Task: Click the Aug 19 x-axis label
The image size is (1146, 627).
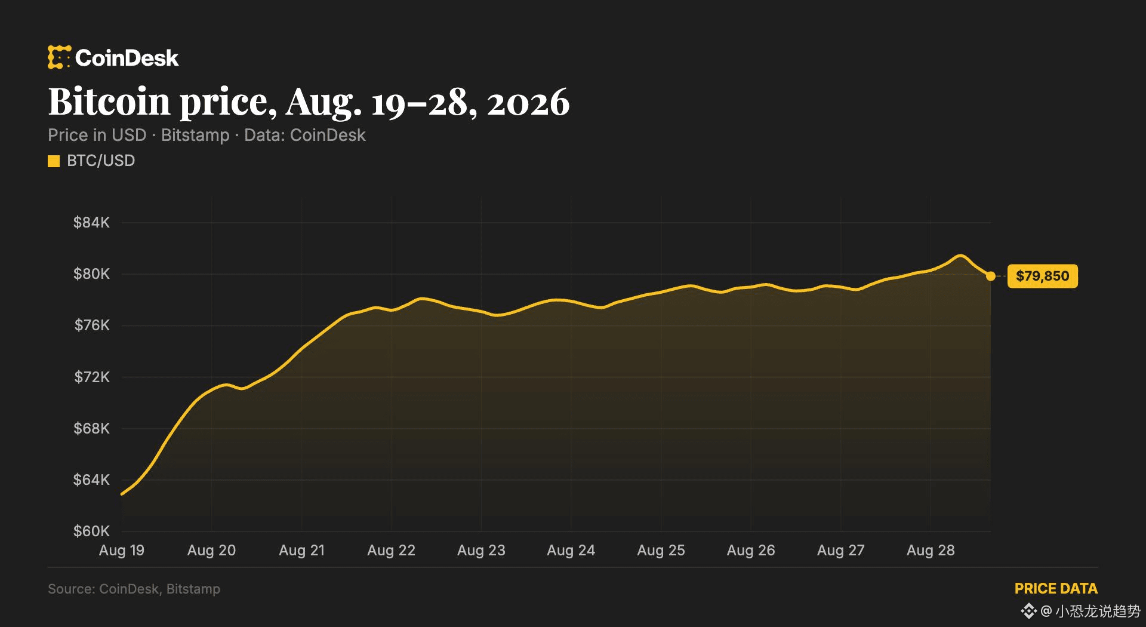Action: 122,551
